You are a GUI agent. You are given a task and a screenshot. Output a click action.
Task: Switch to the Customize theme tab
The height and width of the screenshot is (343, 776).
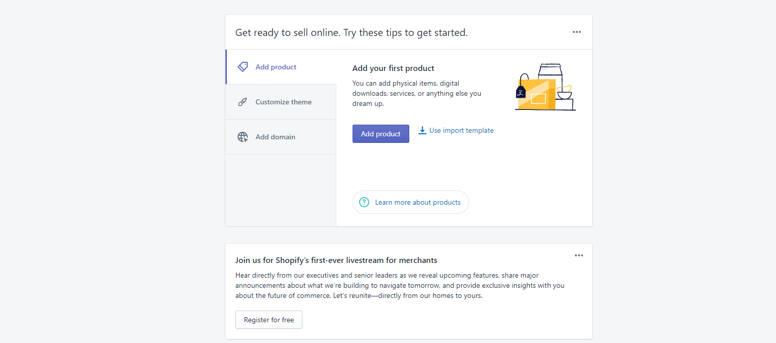tap(283, 102)
